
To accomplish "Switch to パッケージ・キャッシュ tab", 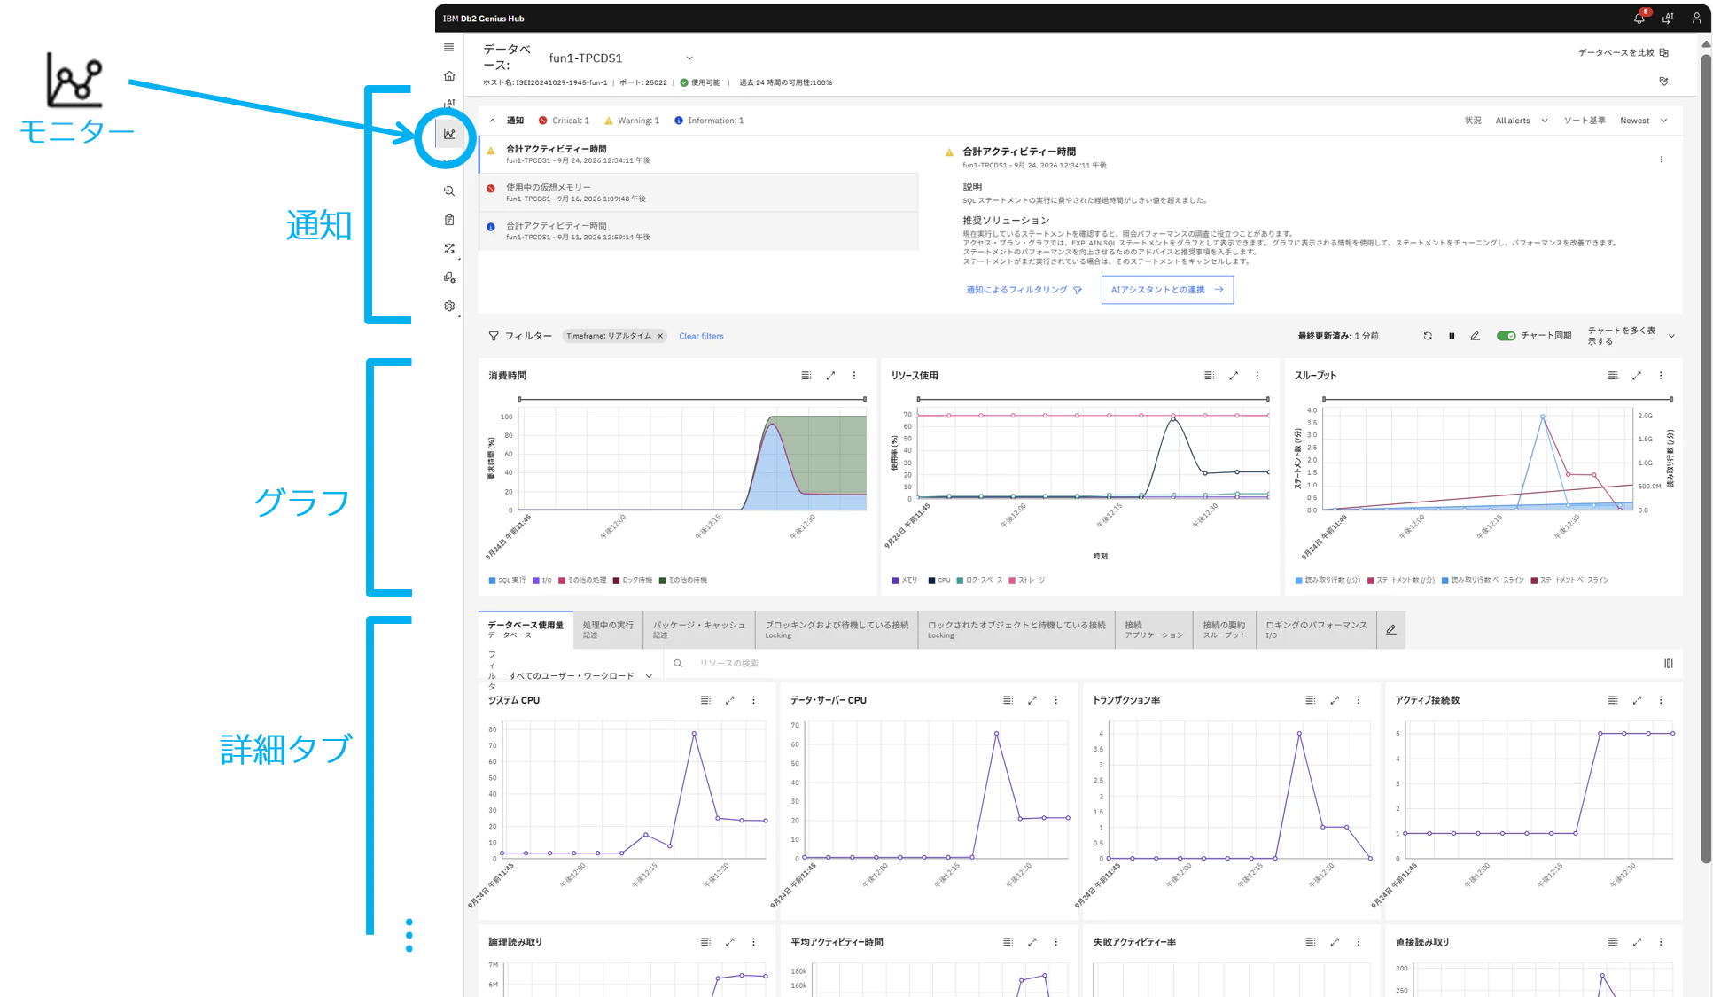I will 699,630.
